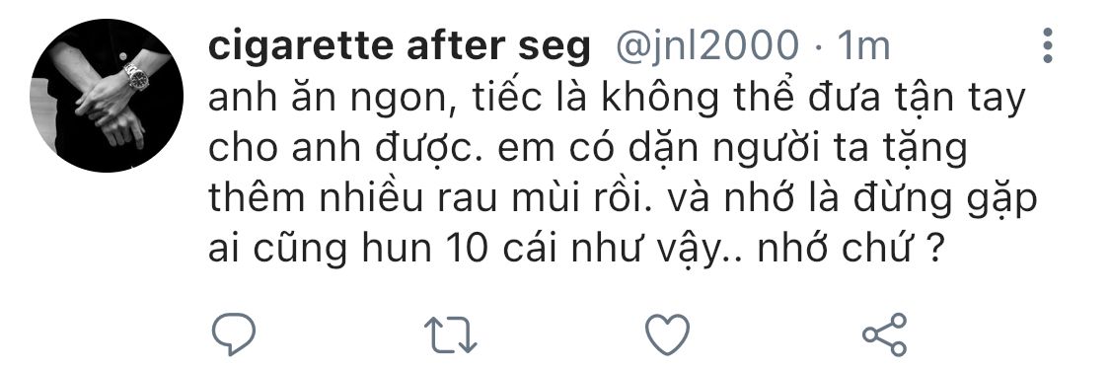Open the three-dot more options menu
Image resolution: width=1110 pixels, height=369 pixels.
point(1048,46)
